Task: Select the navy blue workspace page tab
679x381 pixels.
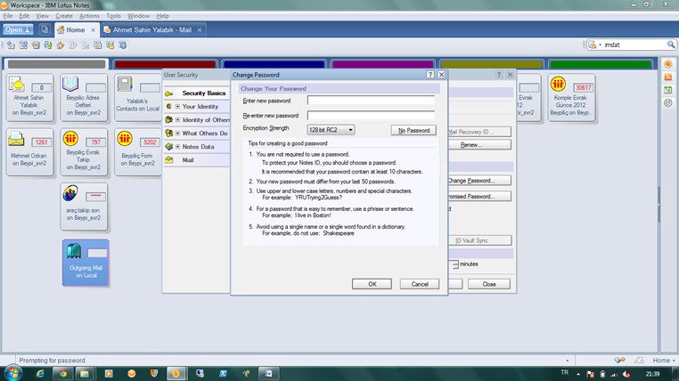Action: 274,64
